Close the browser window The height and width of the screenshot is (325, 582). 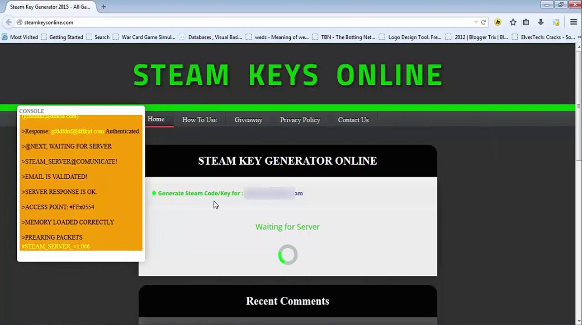[574, 5]
